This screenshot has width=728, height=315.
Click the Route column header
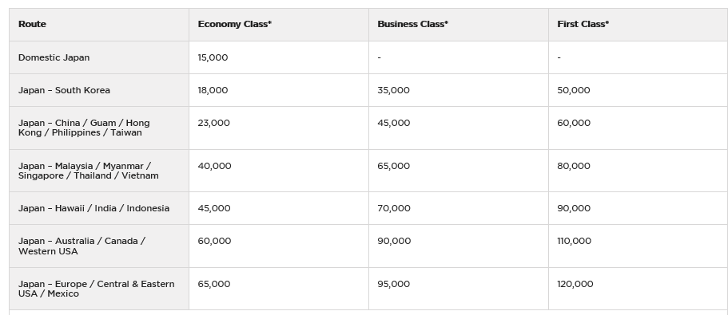click(x=32, y=24)
